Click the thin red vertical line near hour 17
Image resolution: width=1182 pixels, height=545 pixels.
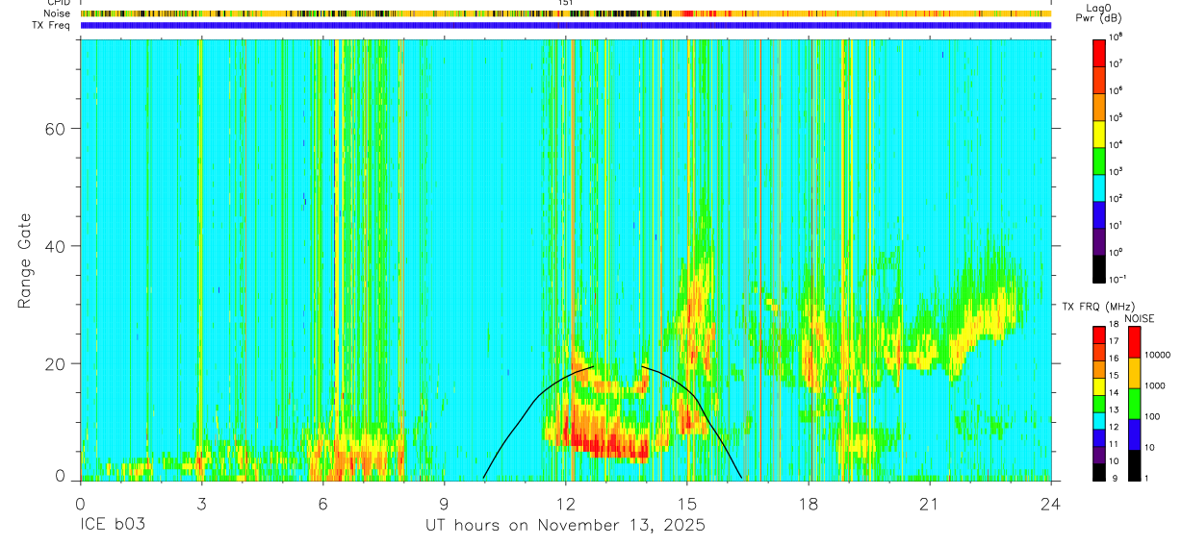760,260
